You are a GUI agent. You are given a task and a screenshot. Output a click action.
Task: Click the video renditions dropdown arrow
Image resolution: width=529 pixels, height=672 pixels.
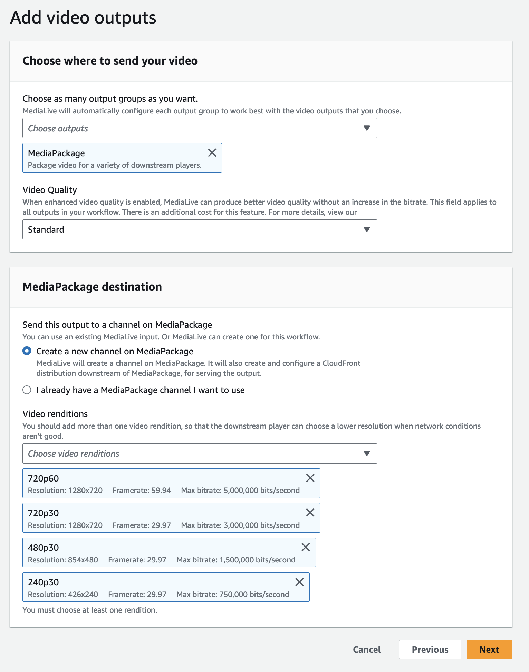(x=367, y=454)
